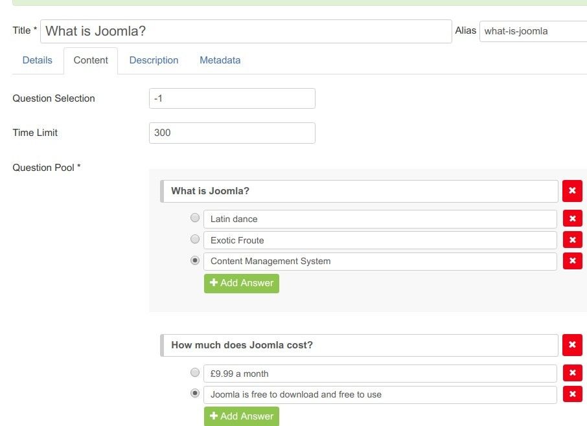Edit 'What is Joomla?' question text

pos(360,191)
